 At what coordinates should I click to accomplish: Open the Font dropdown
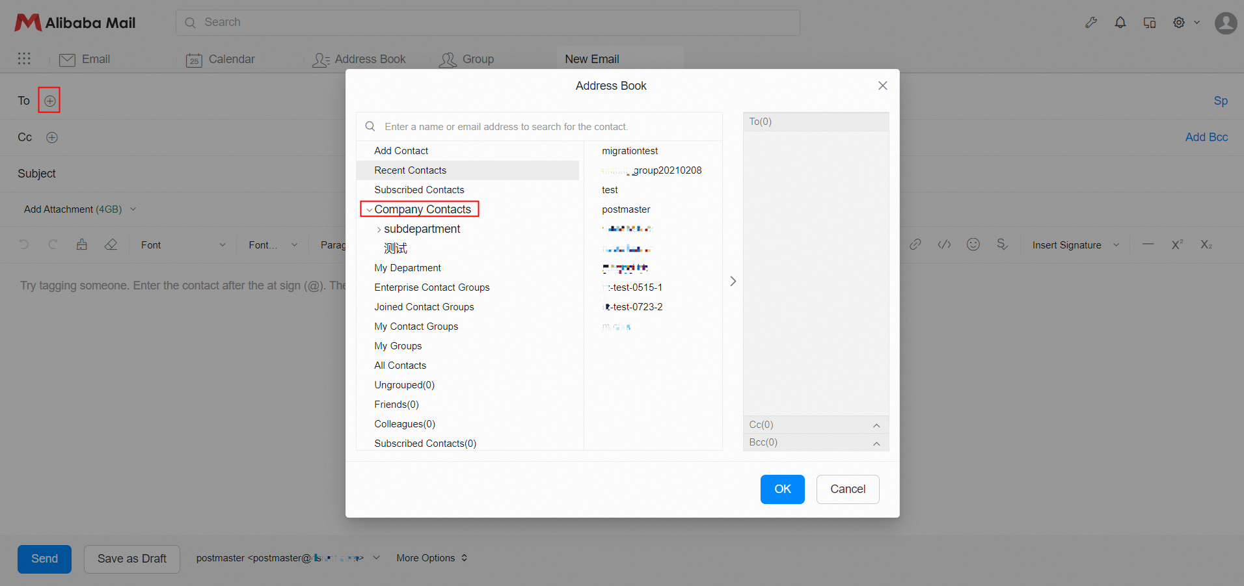(x=183, y=245)
